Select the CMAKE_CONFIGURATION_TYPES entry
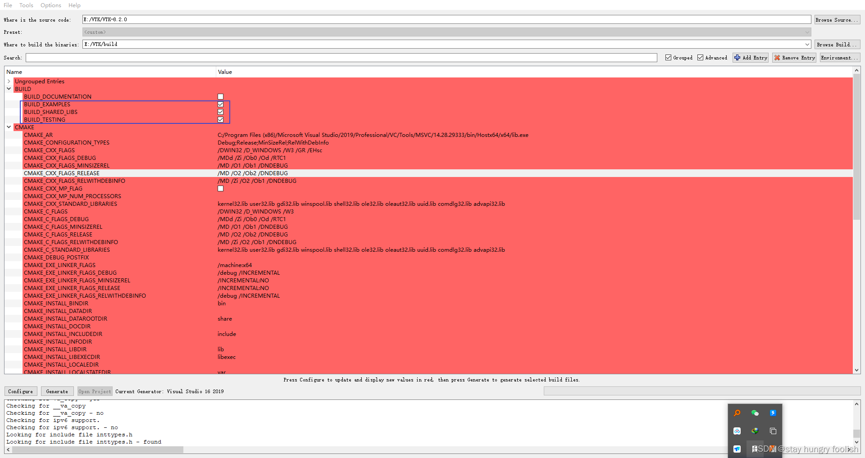 [67, 143]
